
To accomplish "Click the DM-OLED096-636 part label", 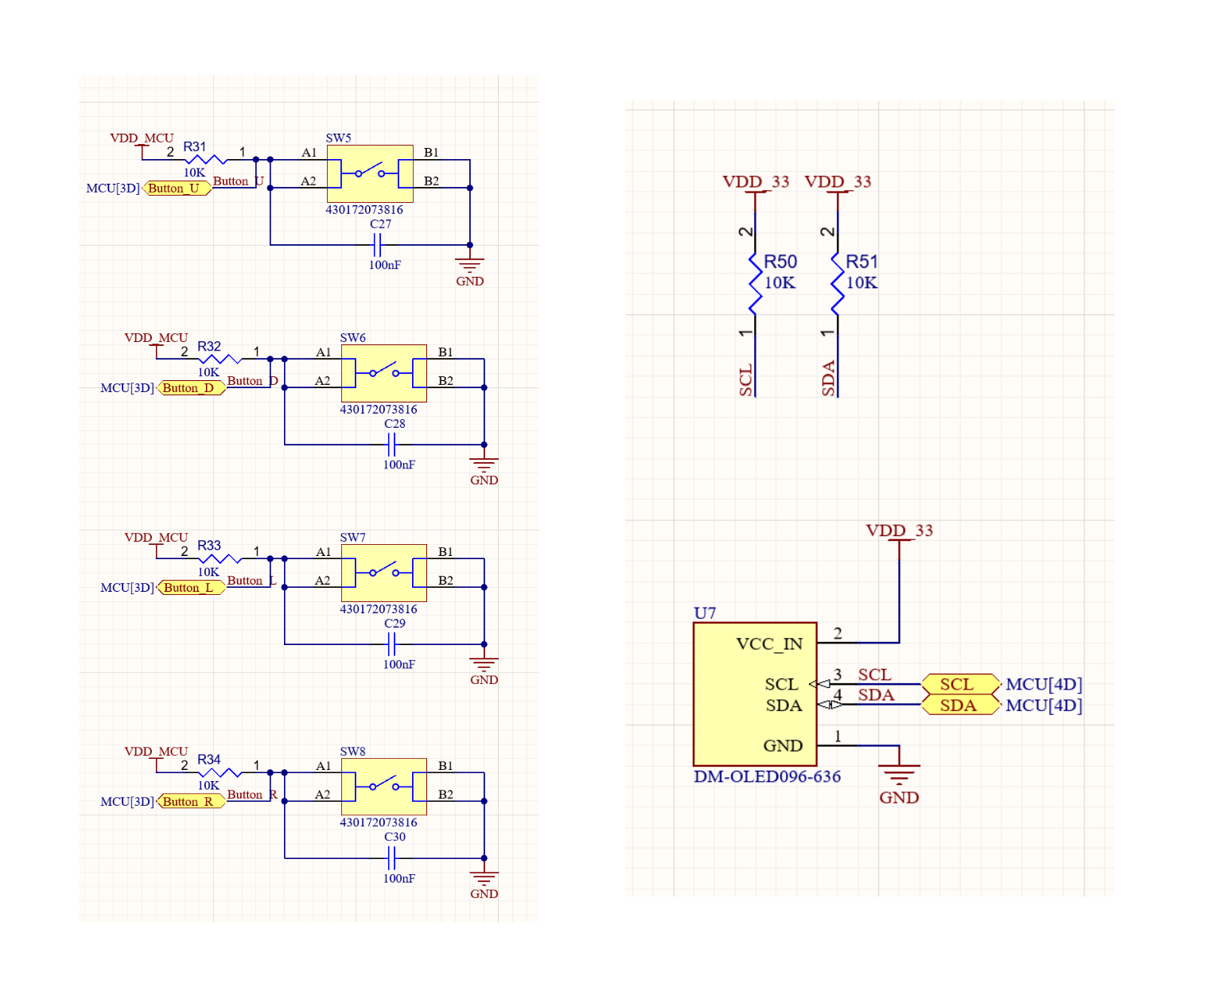I will [767, 777].
